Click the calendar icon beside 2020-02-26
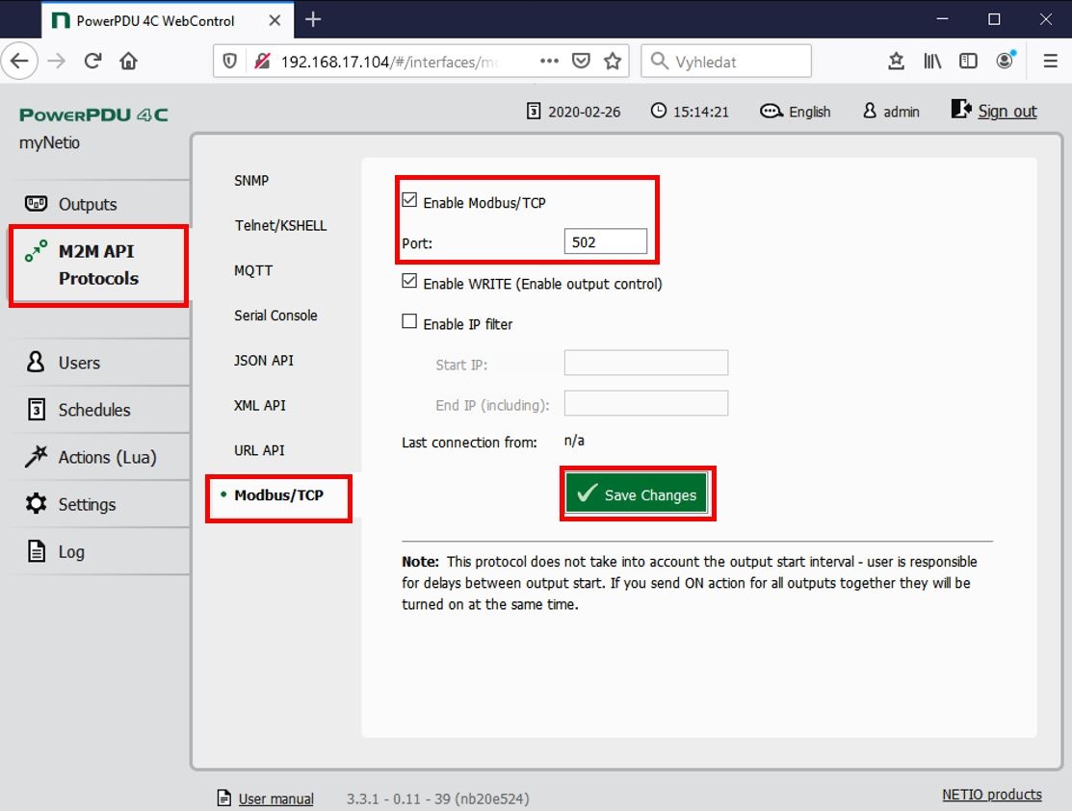 pos(534,111)
